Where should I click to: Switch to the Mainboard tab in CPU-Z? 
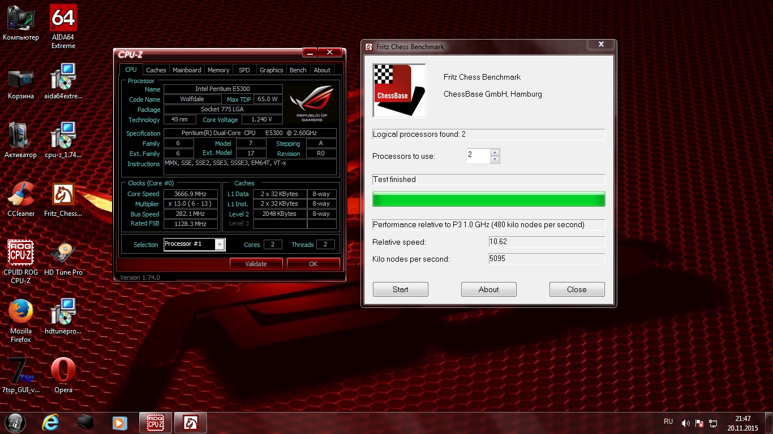coord(187,70)
